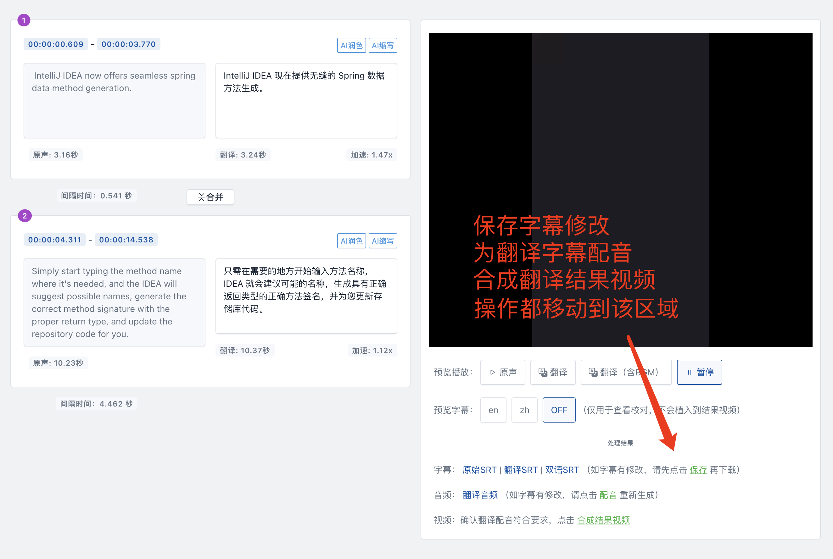This screenshot has width=833, height=559.
Task: Download the 翻译SRT subtitle file
Action: click(521, 470)
